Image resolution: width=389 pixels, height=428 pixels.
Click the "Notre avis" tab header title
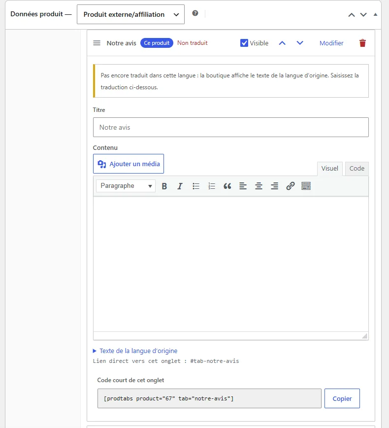point(121,43)
